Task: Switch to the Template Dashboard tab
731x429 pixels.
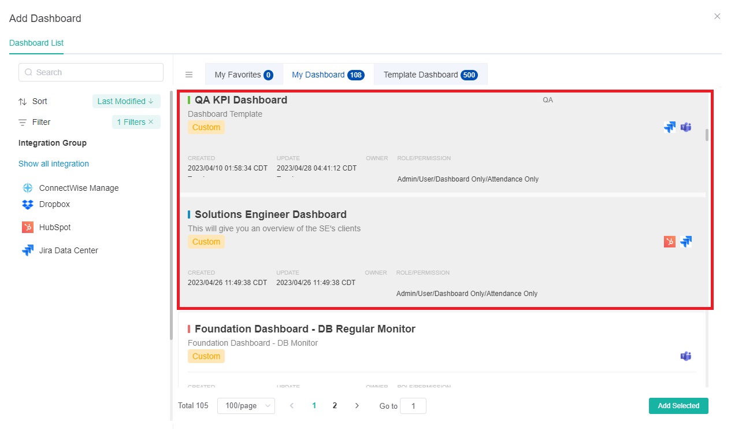Action: [430, 74]
